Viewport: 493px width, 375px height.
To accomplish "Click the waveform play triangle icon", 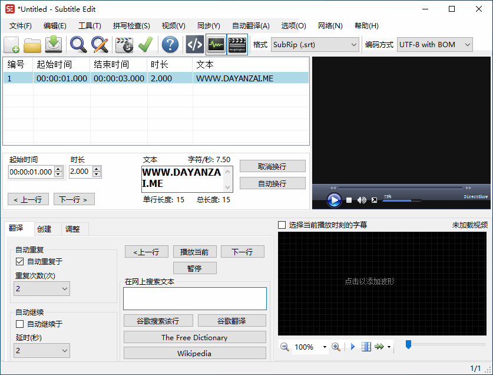I will click(353, 347).
